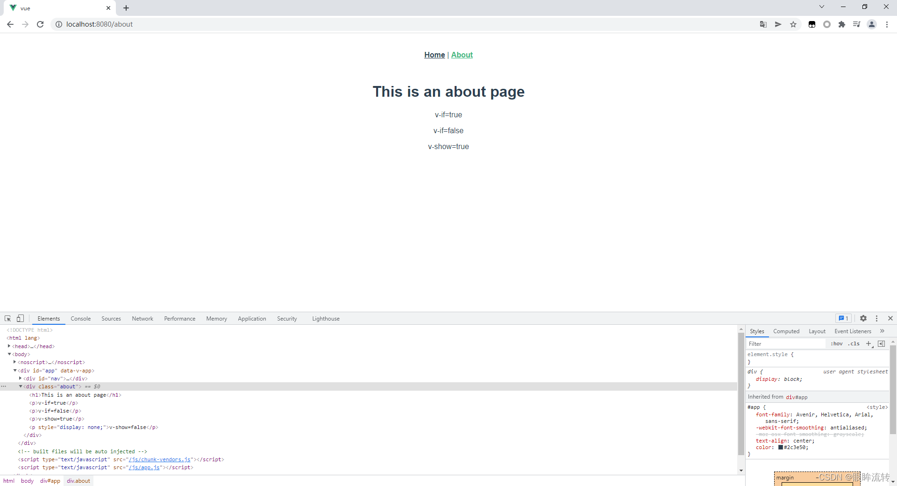
Task: Click the About navigation link
Action: 462,55
